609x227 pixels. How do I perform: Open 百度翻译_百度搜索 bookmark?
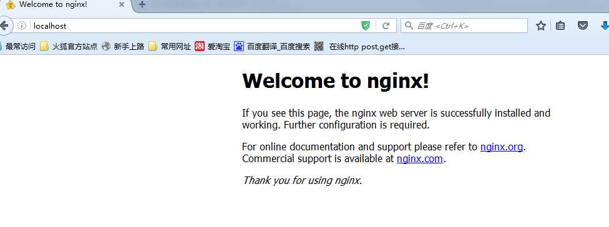(x=272, y=47)
